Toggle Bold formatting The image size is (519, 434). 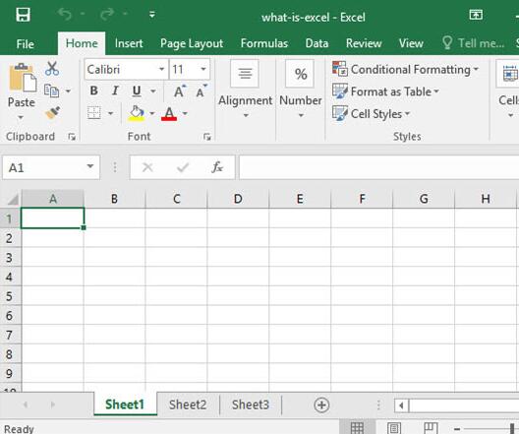[94, 91]
